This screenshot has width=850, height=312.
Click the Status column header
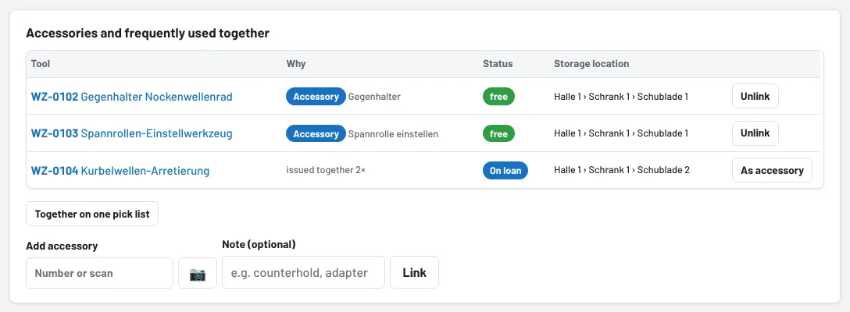point(498,63)
